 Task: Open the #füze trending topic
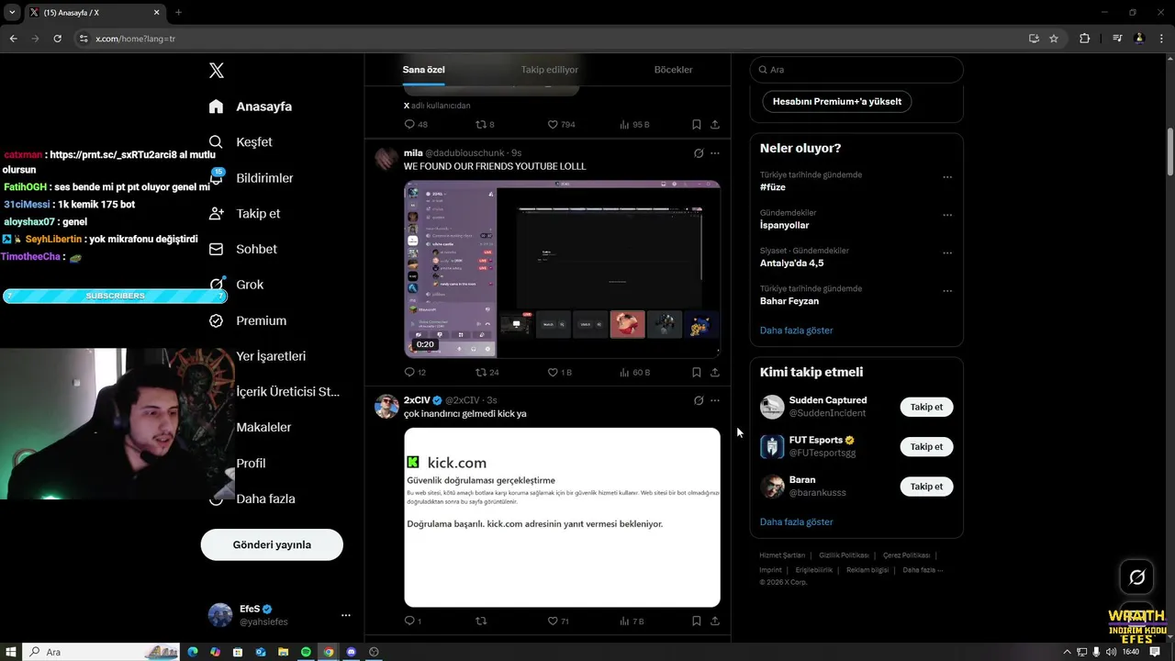point(773,187)
